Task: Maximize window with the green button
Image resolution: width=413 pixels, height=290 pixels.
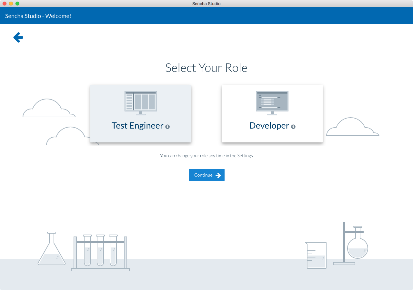Action: 17,4
